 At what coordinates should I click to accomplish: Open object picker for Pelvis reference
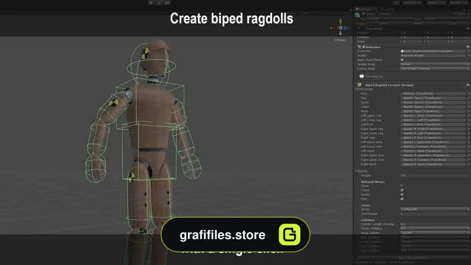[468, 98]
